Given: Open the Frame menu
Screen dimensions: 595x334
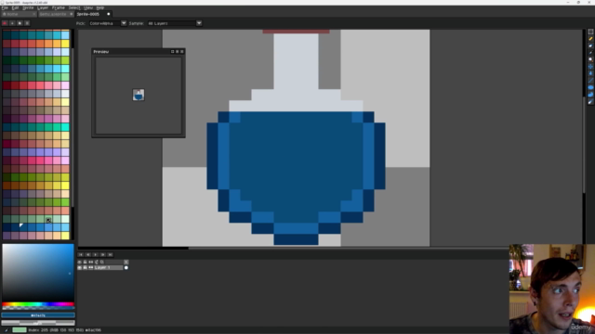Looking at the screenshot, I should [59, 7].
